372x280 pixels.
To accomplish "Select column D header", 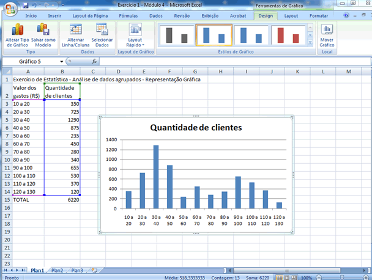I will (117, 72).
